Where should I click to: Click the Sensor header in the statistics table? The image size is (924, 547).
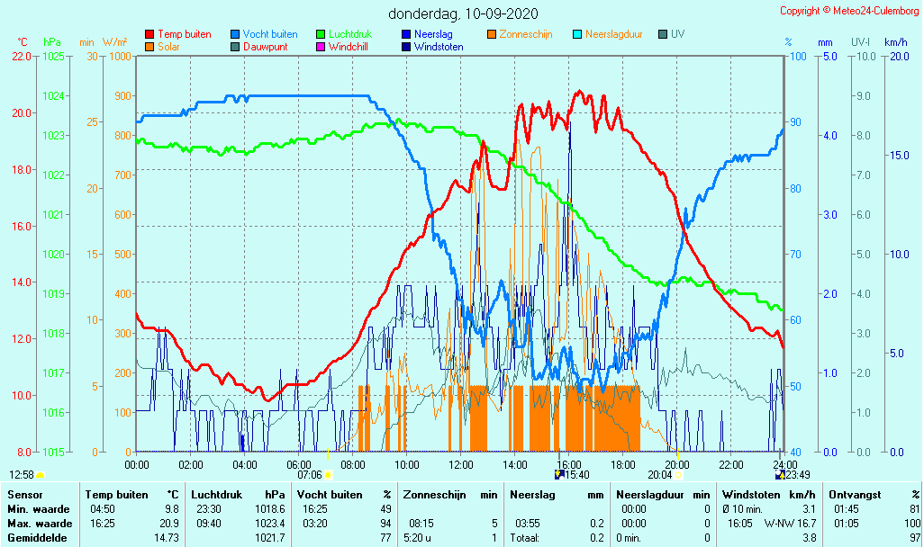24,495
